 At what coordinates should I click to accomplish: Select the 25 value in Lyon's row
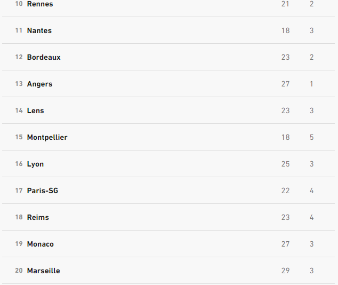(285, 164)
